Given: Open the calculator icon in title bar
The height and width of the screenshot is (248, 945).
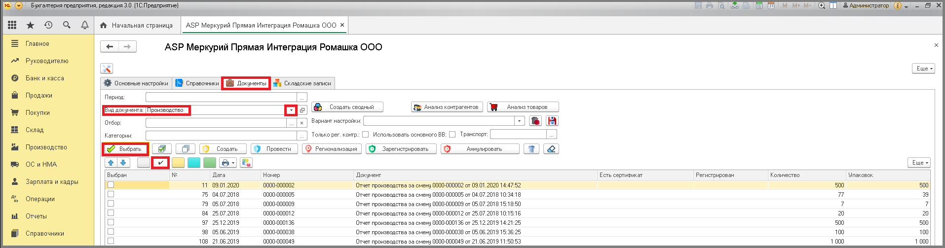Looking at the screenshot, I should pos(759,5).
